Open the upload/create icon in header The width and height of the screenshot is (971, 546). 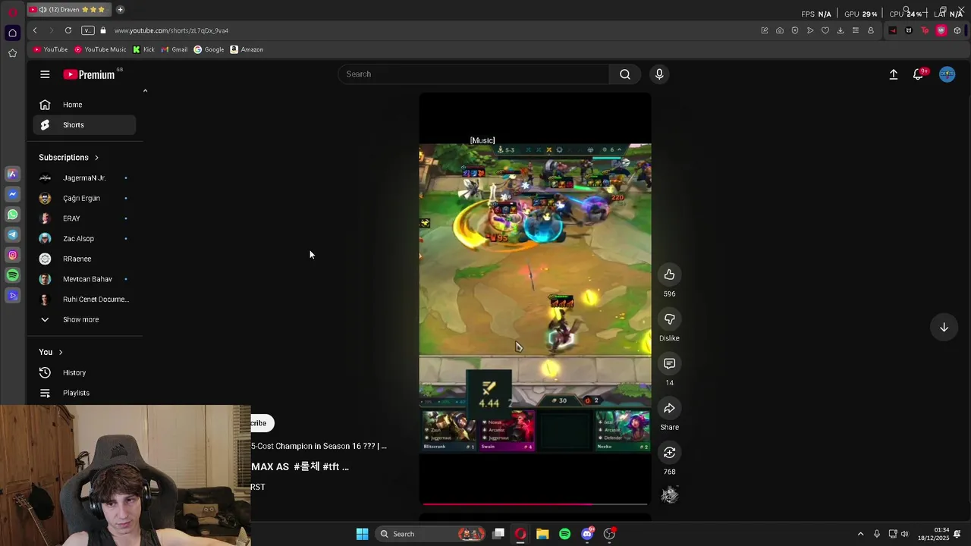click(x=894, y=74)
